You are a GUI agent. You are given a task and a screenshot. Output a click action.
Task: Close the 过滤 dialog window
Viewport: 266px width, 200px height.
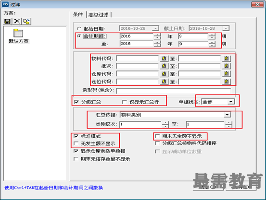point(257,4)
